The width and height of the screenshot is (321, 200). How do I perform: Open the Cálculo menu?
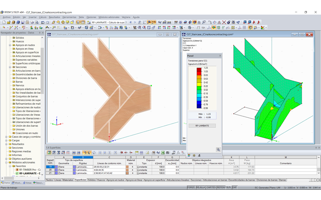pos(43,17)
